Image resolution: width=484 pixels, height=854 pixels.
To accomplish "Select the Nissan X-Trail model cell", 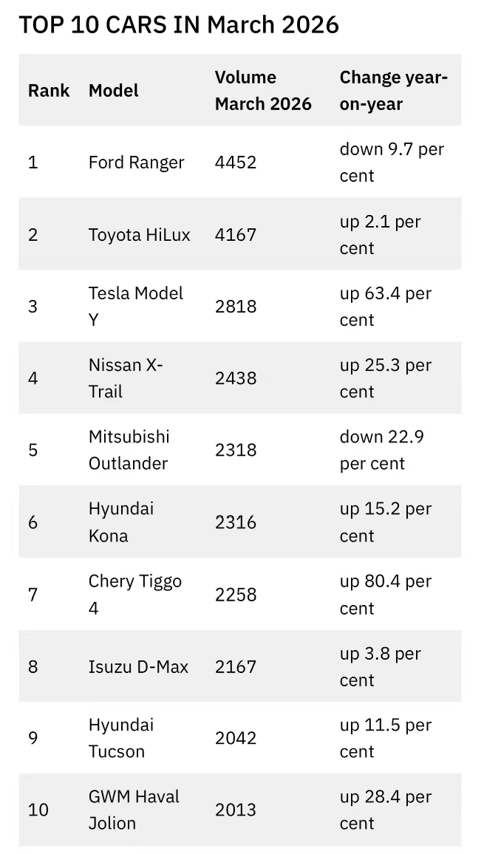I will click(126, 378).
